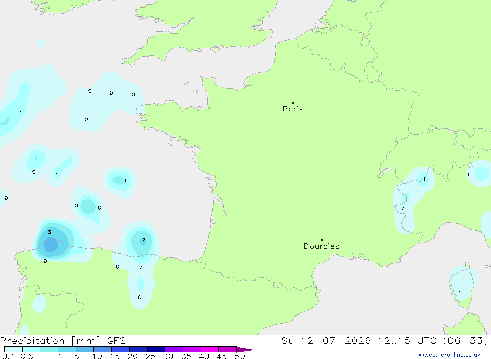Click the 20–25 mm legend swatch
This screenshot has width=491, height=359.
point(138,349)
